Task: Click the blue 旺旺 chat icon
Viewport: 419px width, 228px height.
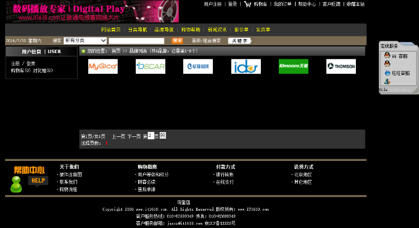Action: coord(388,73)
